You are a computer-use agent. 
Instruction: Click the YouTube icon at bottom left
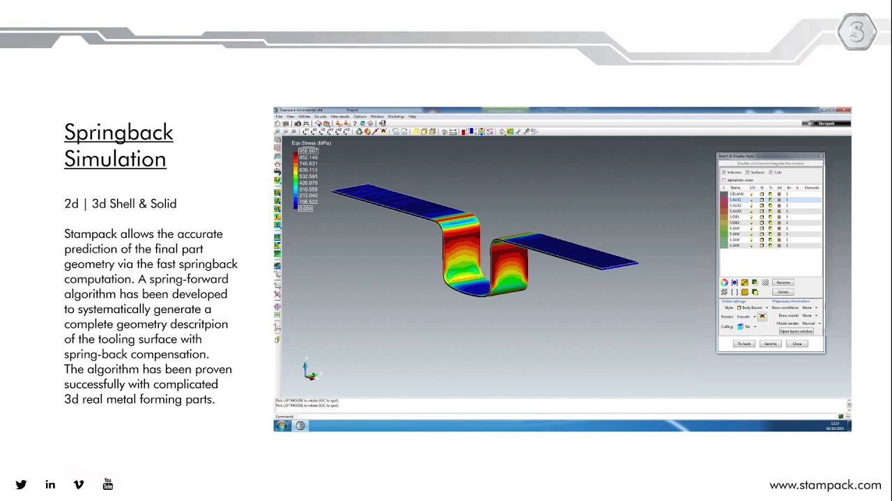click(108, 484)
